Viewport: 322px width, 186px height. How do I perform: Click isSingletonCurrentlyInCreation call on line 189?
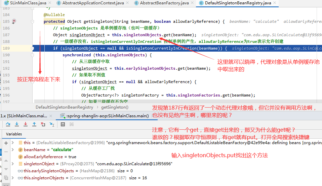161,48
